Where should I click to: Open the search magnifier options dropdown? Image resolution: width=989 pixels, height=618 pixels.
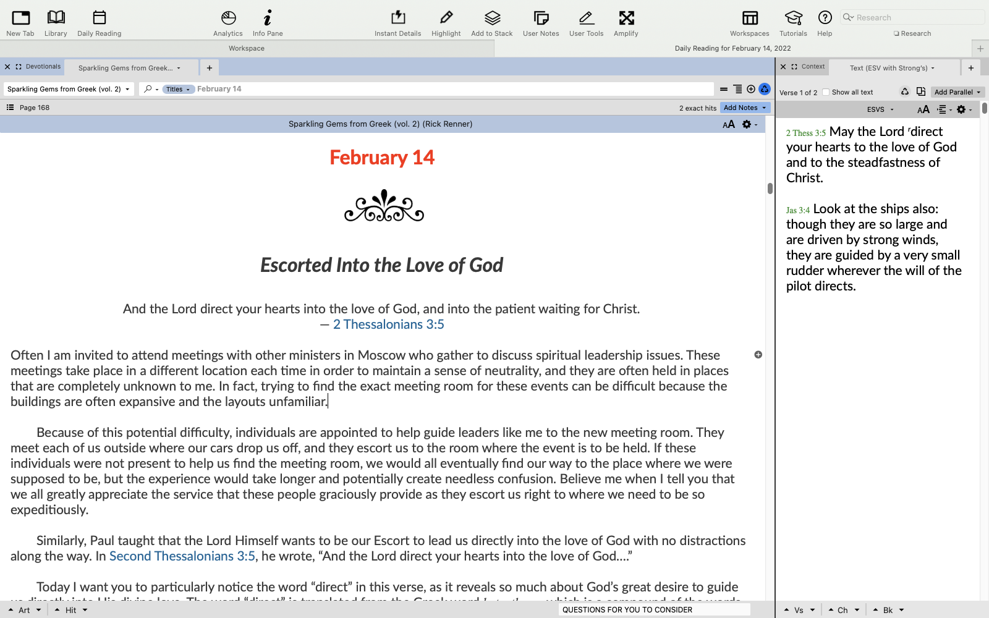[x=151, y=89]
